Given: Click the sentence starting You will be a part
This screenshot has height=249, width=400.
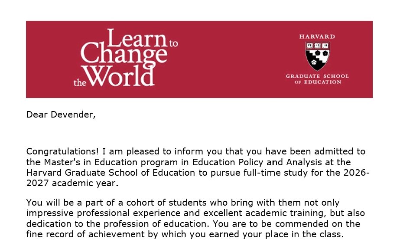Looking at the screenshot, I should (x=183, y=203).
